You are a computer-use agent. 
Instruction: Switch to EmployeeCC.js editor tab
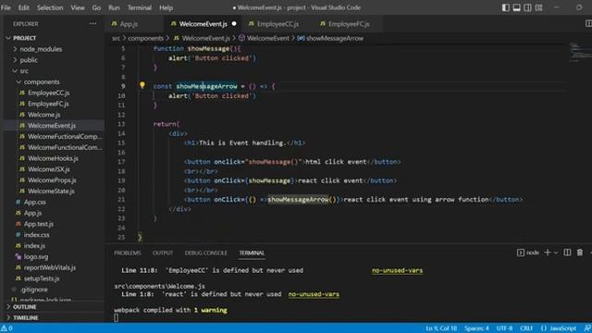point(277,24)
